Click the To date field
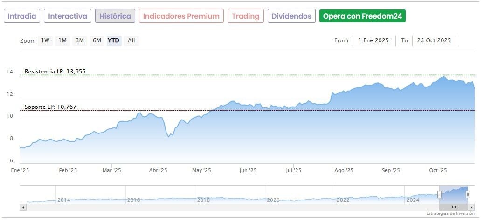Screen dimensions: 484x220 pyautogui.click(x=434, y=40)
